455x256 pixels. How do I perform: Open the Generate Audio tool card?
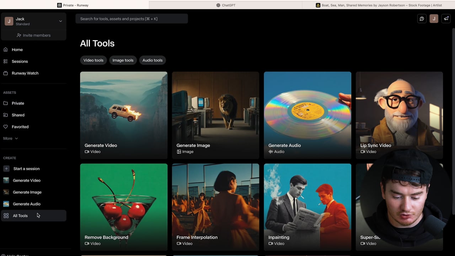coord(307,115)
